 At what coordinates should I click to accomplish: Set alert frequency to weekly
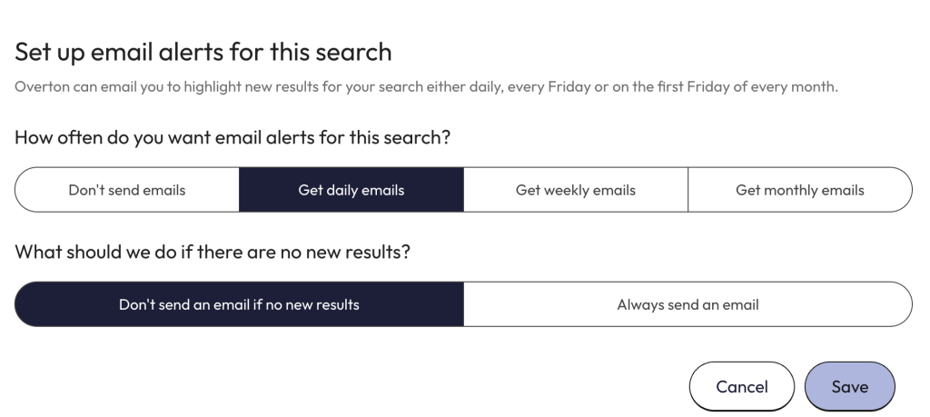click(576, 190)
